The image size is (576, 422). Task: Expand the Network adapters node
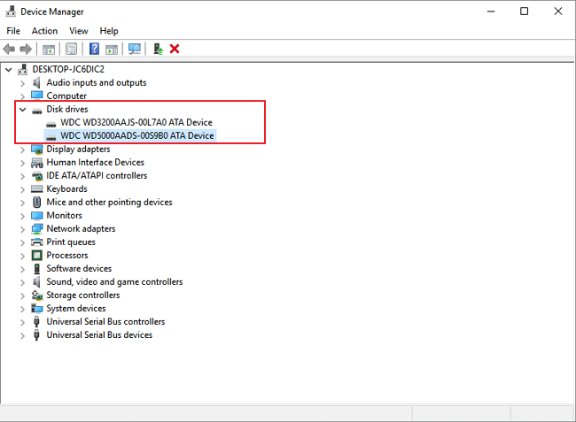click(23, 228)
